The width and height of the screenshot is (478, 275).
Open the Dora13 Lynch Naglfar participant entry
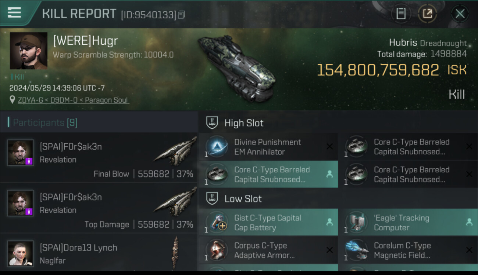click(99, 254)
